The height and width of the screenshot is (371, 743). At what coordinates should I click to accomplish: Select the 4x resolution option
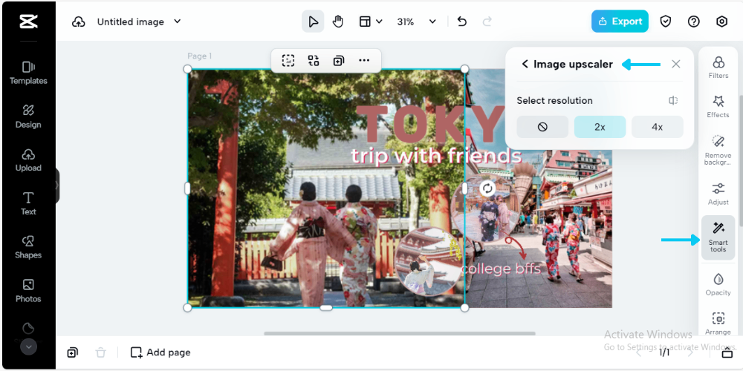coord(658,127)
